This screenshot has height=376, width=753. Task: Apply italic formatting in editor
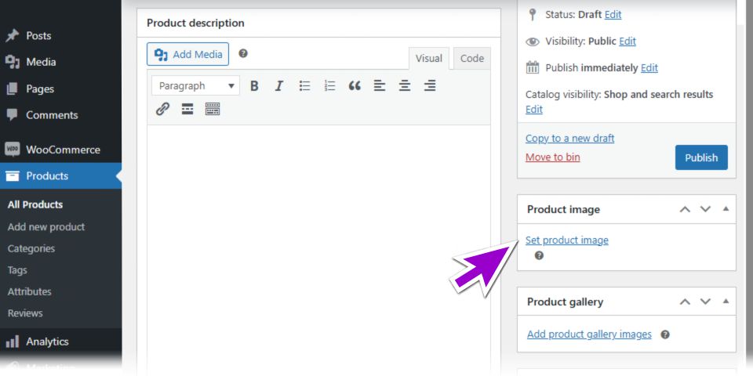(x=279, y=86)
